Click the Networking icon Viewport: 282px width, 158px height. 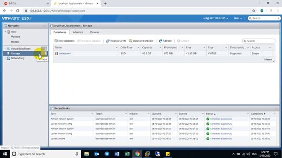pos(8,58)
